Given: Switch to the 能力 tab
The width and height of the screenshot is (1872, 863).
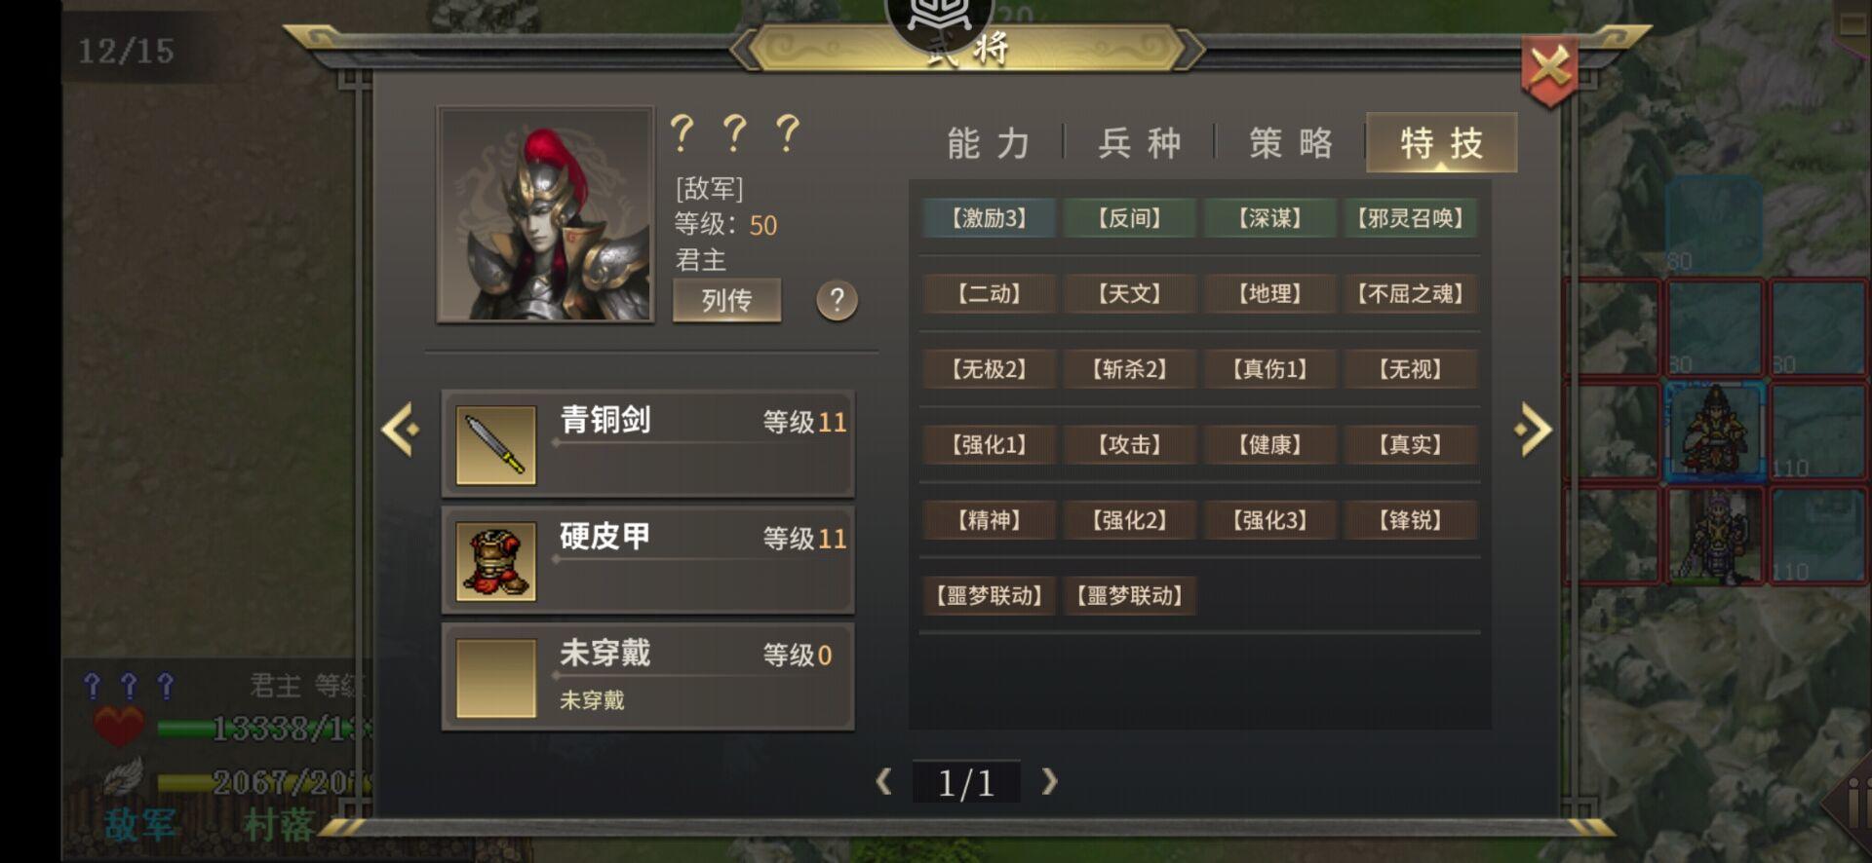Looking at the screenshot, I should pos(989,143).
